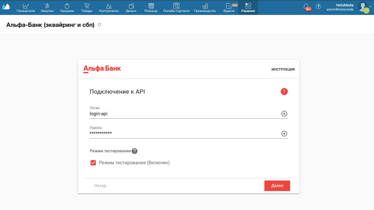This screenshot has width=374, height=210.
Task: Click the MoySklad logo icon
Action: [x=6, y=6]
